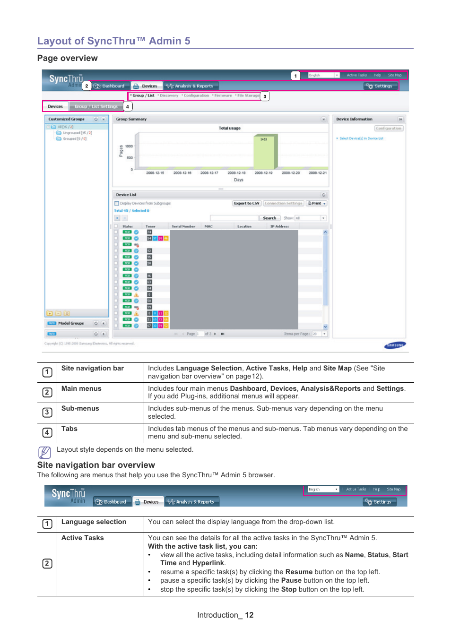Click the Active Tasks link in the page overview
451x637 pixels.
tap(356, 75)
